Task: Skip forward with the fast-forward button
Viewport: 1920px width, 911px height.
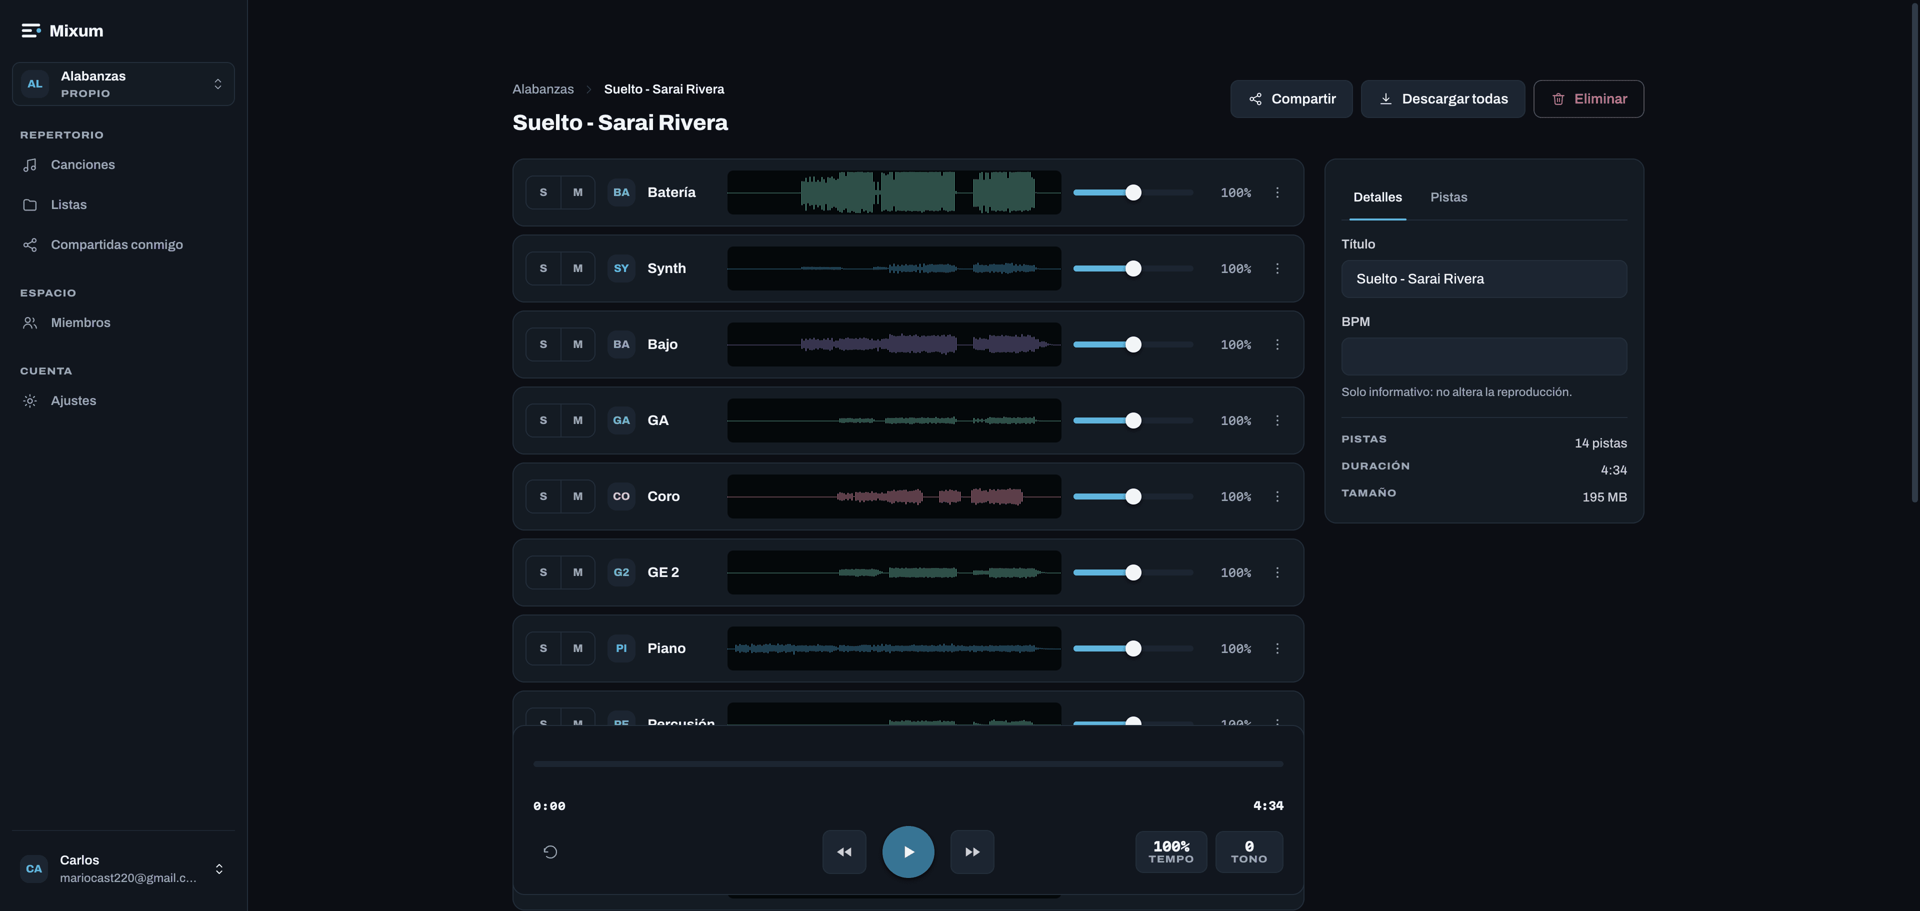Action: (x=972, y=852)
